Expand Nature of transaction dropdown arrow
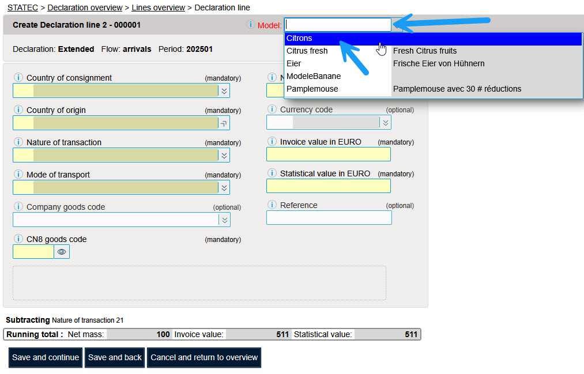Image resolution: width=584 pixels, height=374 pixels. (224, 155)
